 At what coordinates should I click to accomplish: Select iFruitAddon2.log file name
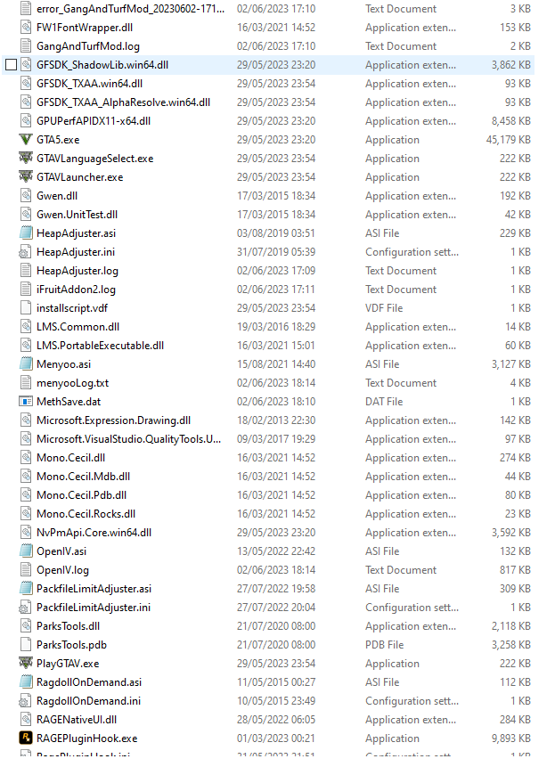coord(76,290)
